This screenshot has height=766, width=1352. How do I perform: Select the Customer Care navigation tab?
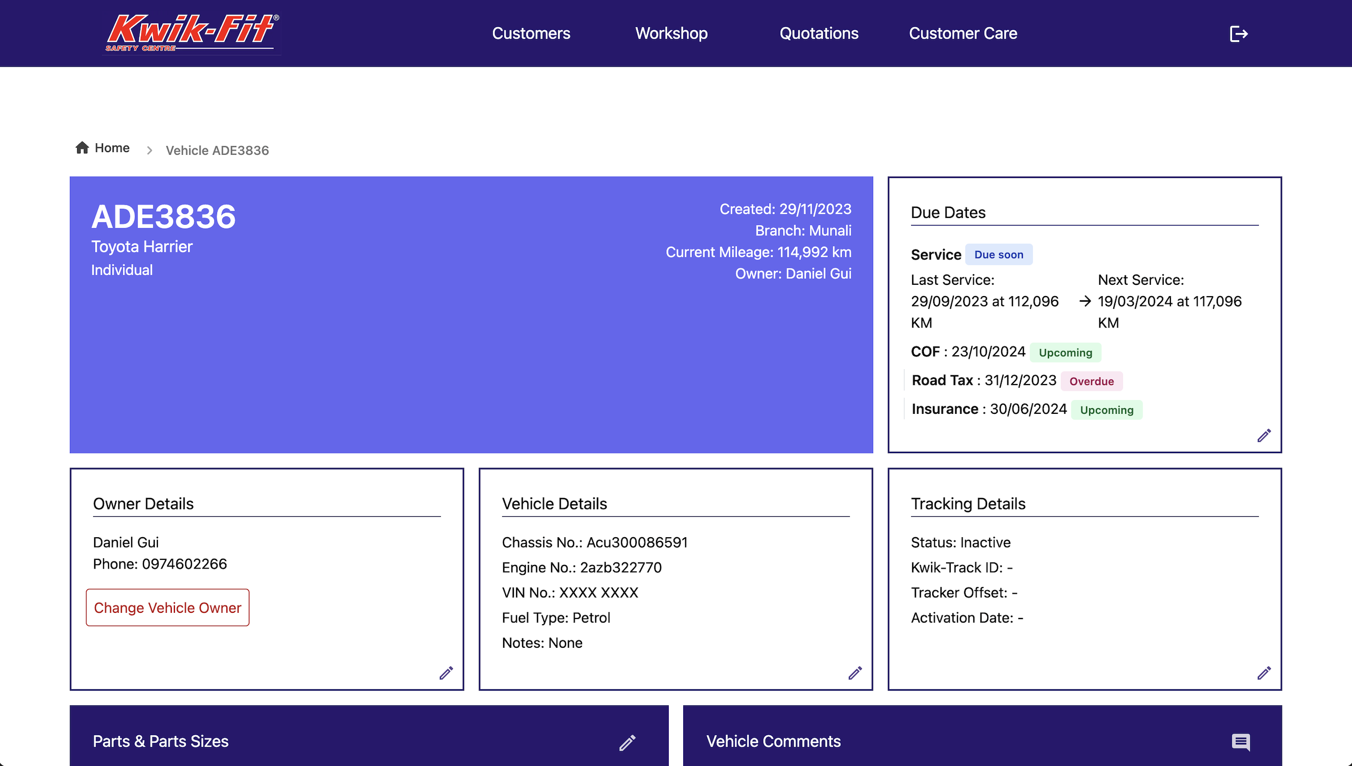(963, 33)
